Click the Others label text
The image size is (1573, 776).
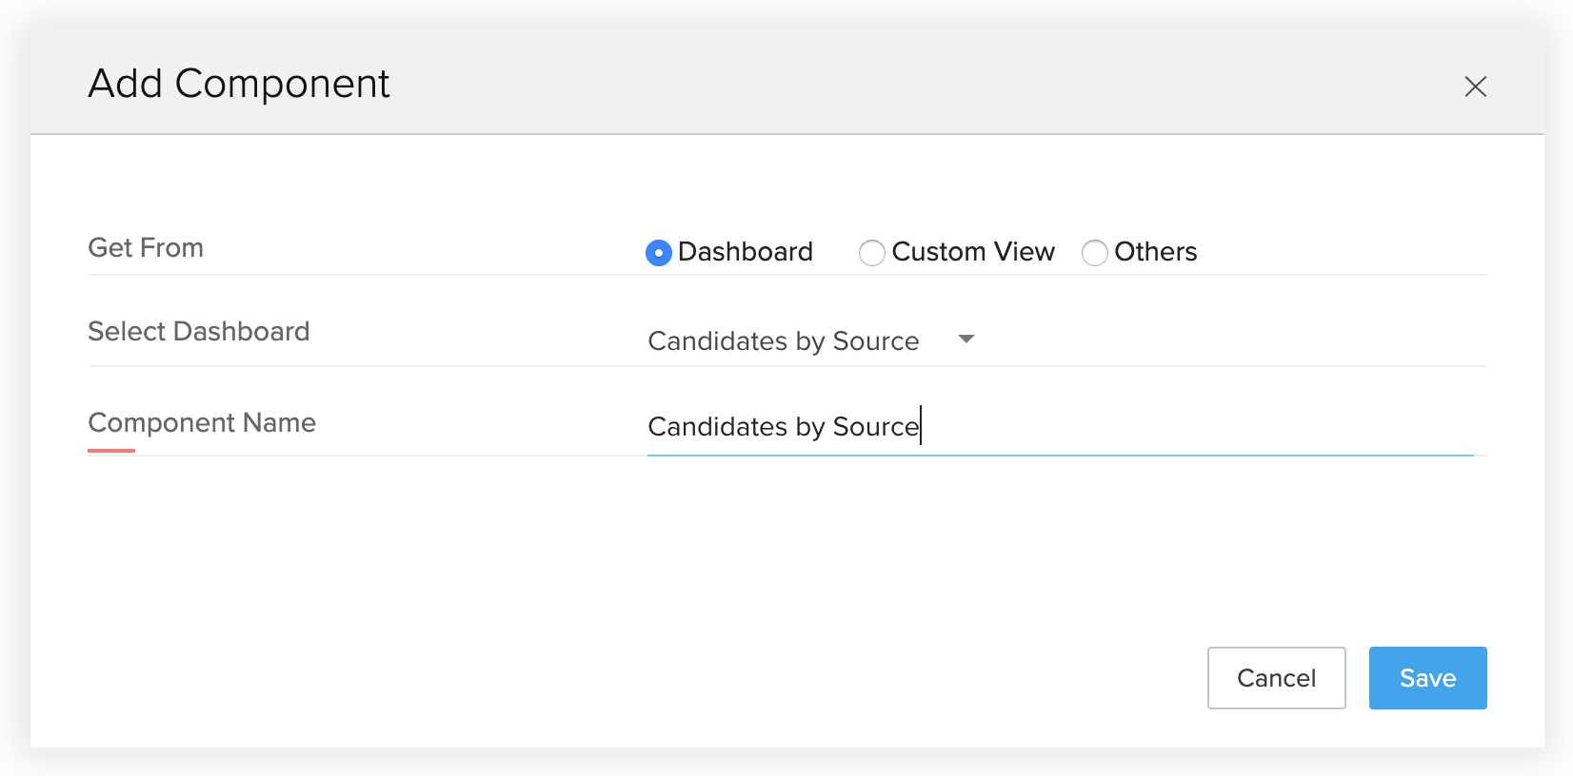[1156, 252]
